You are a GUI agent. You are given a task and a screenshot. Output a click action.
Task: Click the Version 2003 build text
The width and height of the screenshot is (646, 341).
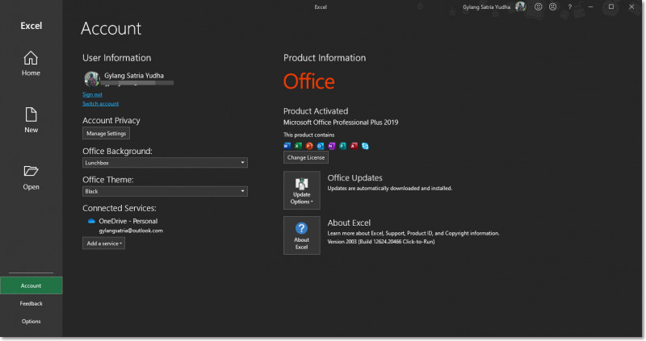pos(381,242)
